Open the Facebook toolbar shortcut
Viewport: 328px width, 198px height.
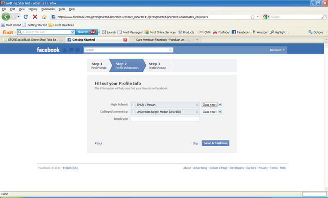click(241, 32)
